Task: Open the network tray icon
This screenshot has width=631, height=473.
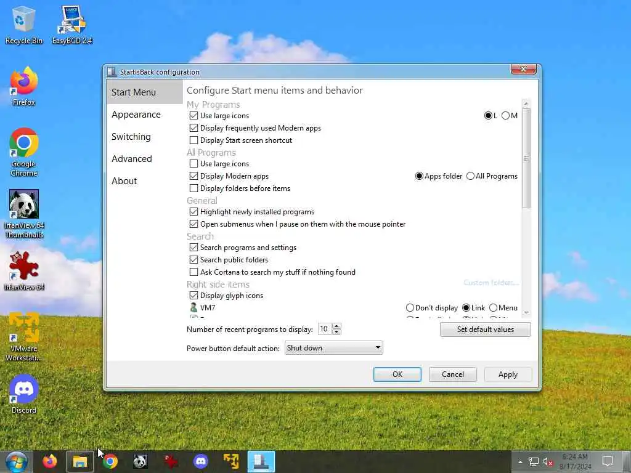Action: tap(534, 462)
